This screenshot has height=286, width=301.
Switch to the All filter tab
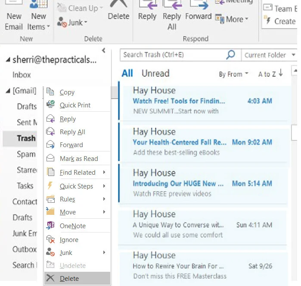tap(127, 73)
